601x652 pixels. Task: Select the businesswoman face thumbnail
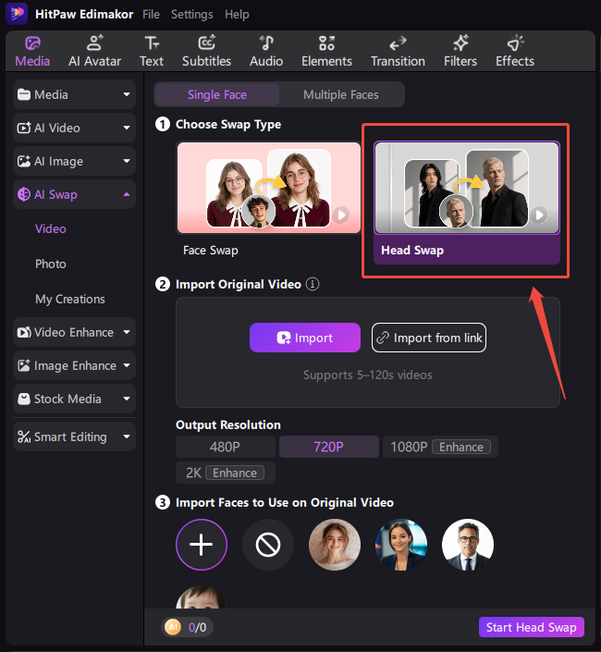tap(401, 545)
